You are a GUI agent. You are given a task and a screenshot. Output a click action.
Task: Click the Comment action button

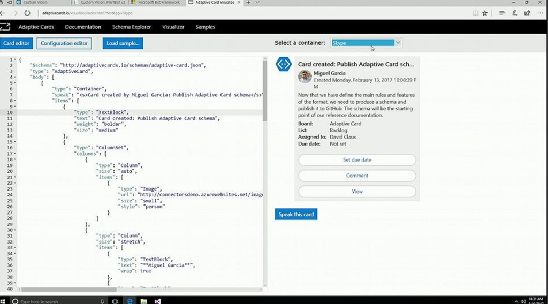click(357, 176)
